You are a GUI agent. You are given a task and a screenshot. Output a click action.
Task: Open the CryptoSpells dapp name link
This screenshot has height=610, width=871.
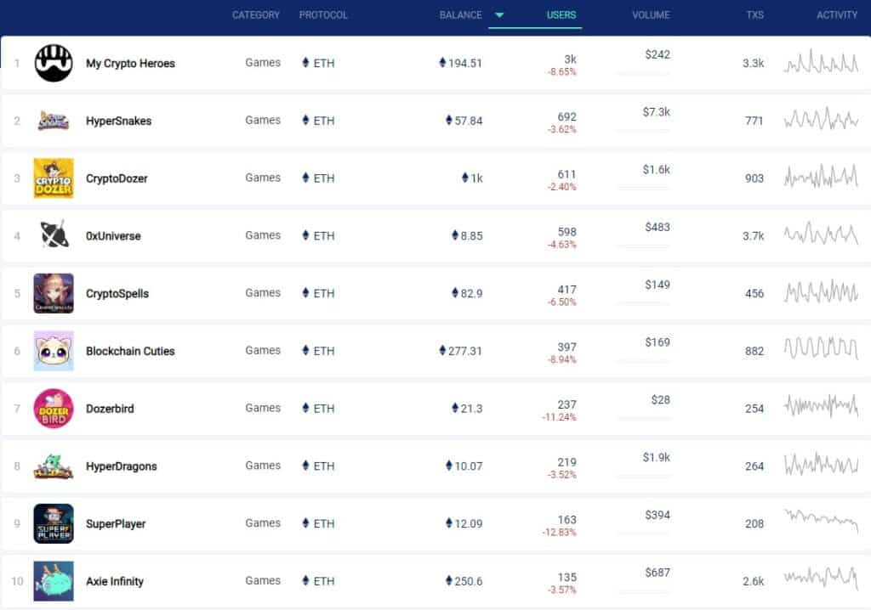point(117,294)
